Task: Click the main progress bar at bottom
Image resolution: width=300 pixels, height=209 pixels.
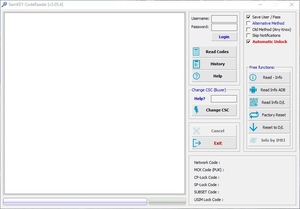Action: tap(75, 201)
